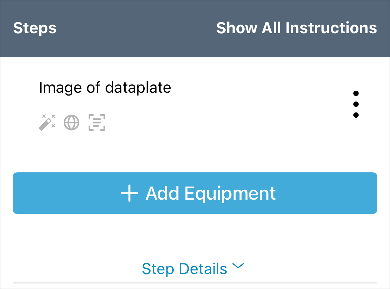The width and height of the screenshot is (390, 289).
Task: Select the web globe icon on step
Action: coord(72,123)
